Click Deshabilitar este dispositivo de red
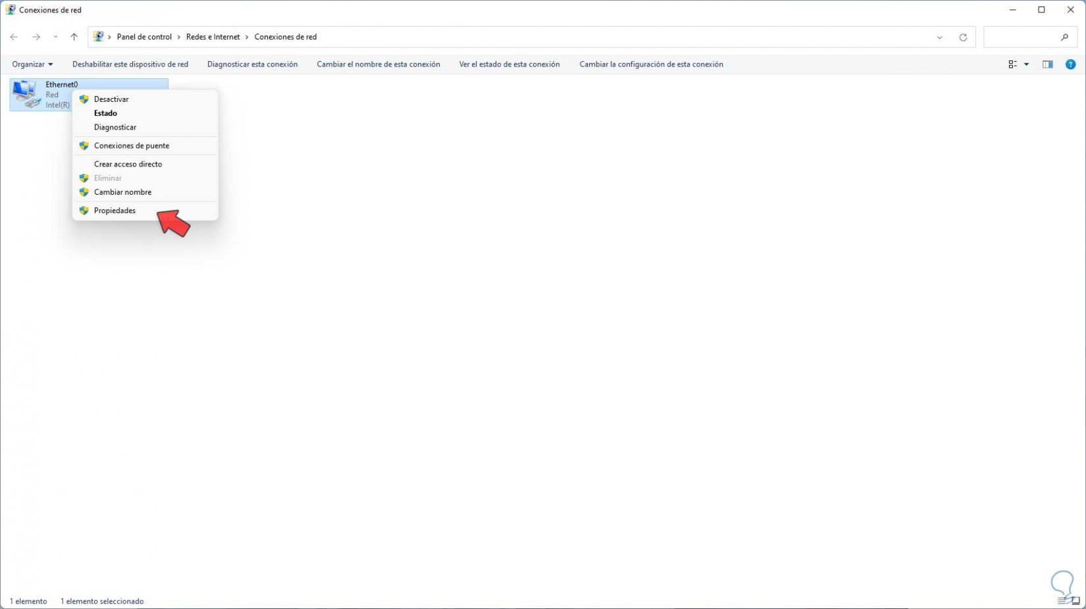1086x609 pixels. [130, 64]
